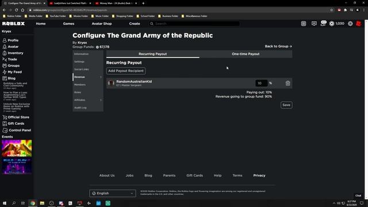
Task: Select Recurring Payout tab
Action: point(153,54)
